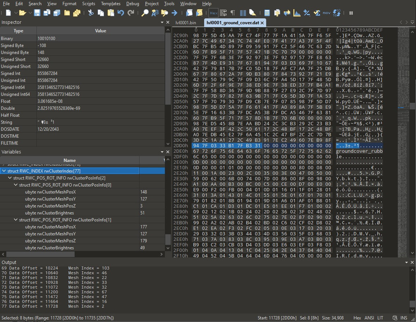The height and width of the screenshot is (322, 416).
Task: Click the Goto blue arrow icon
Action: click(x=174, y=13)
